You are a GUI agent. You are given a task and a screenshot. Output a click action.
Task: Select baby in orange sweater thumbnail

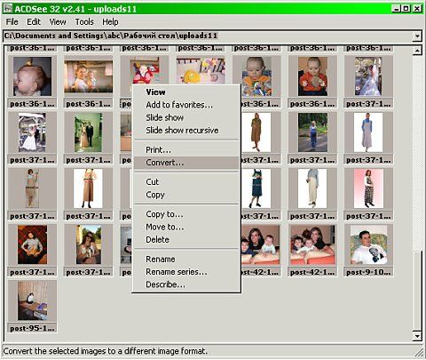312,76
